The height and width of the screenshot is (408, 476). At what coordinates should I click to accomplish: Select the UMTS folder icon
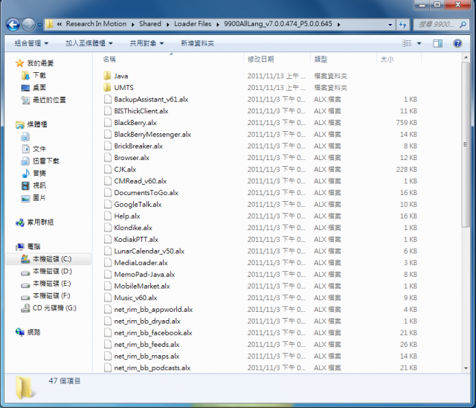(107, 87)
